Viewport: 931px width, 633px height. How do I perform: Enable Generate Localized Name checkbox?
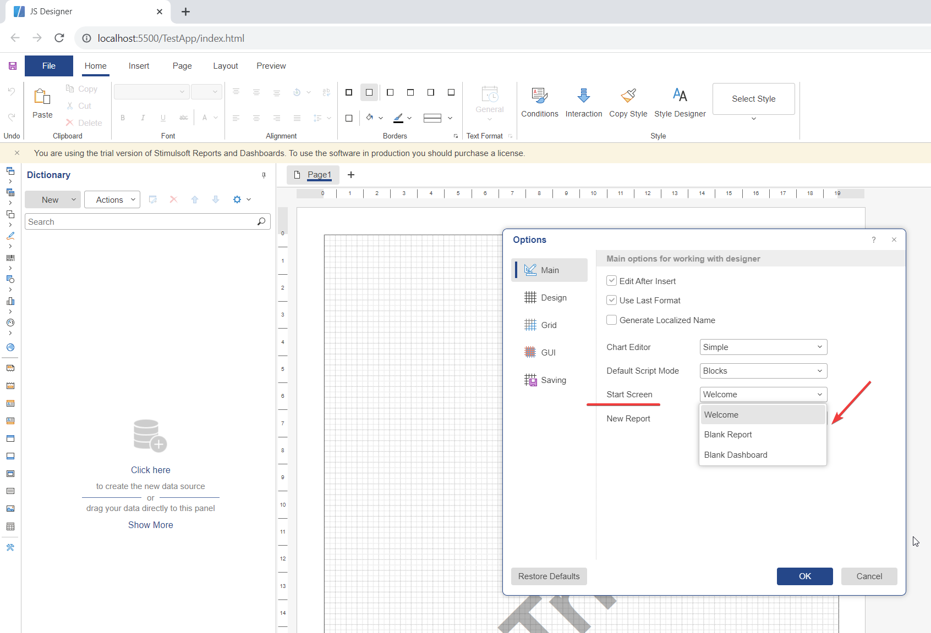coord(611,320)
